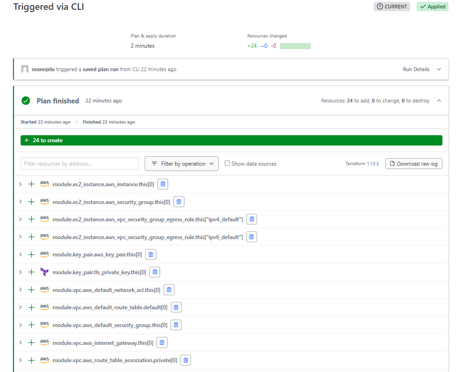Copy address of ec2_instance aws_security_group resource
Screen dimensions: 464x372
178,202
